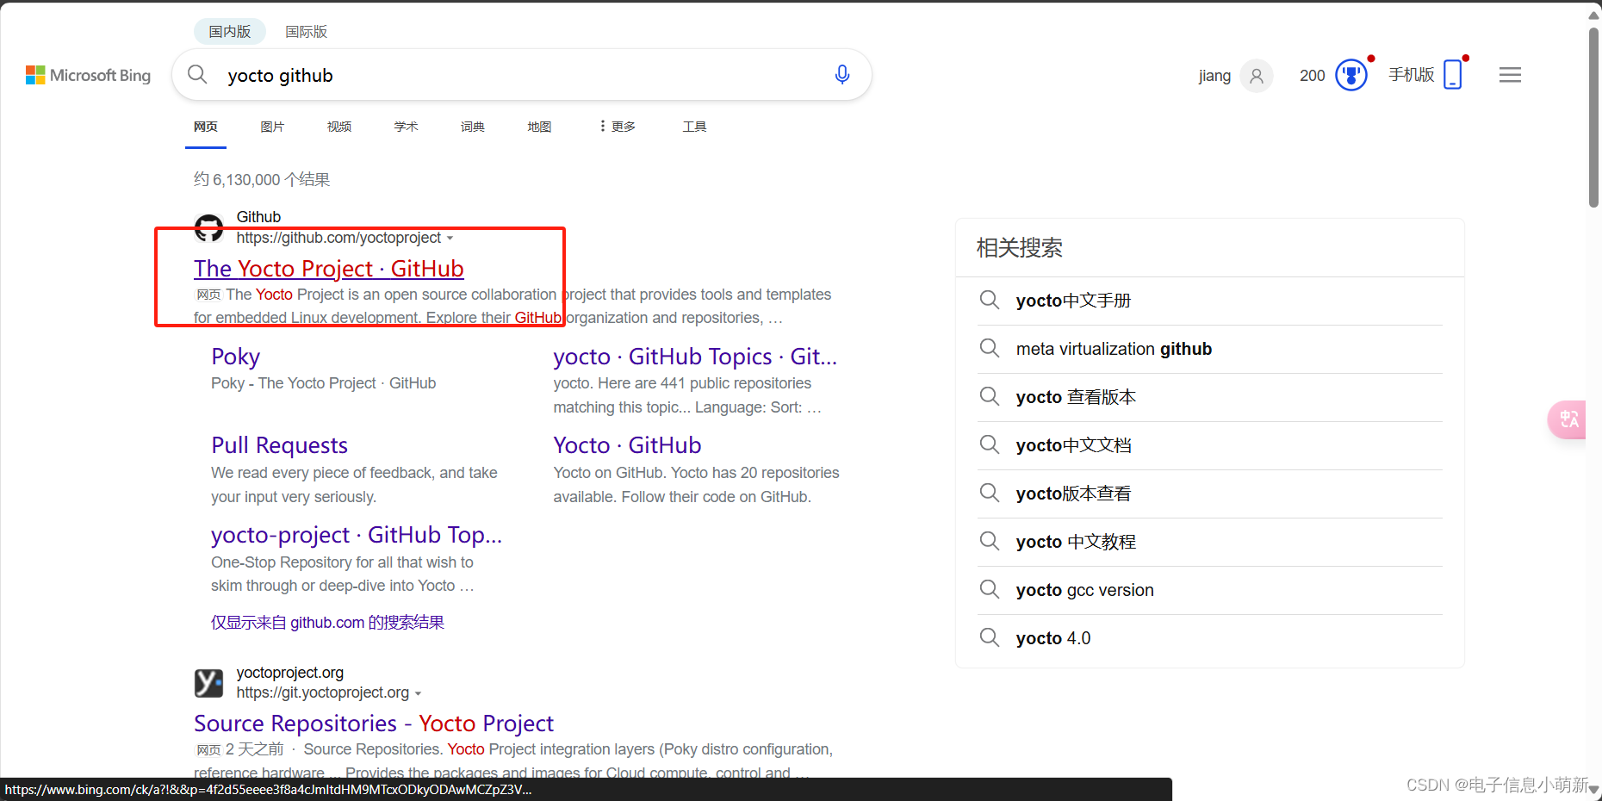Select the 国内版 toggle

pos(230,31)
